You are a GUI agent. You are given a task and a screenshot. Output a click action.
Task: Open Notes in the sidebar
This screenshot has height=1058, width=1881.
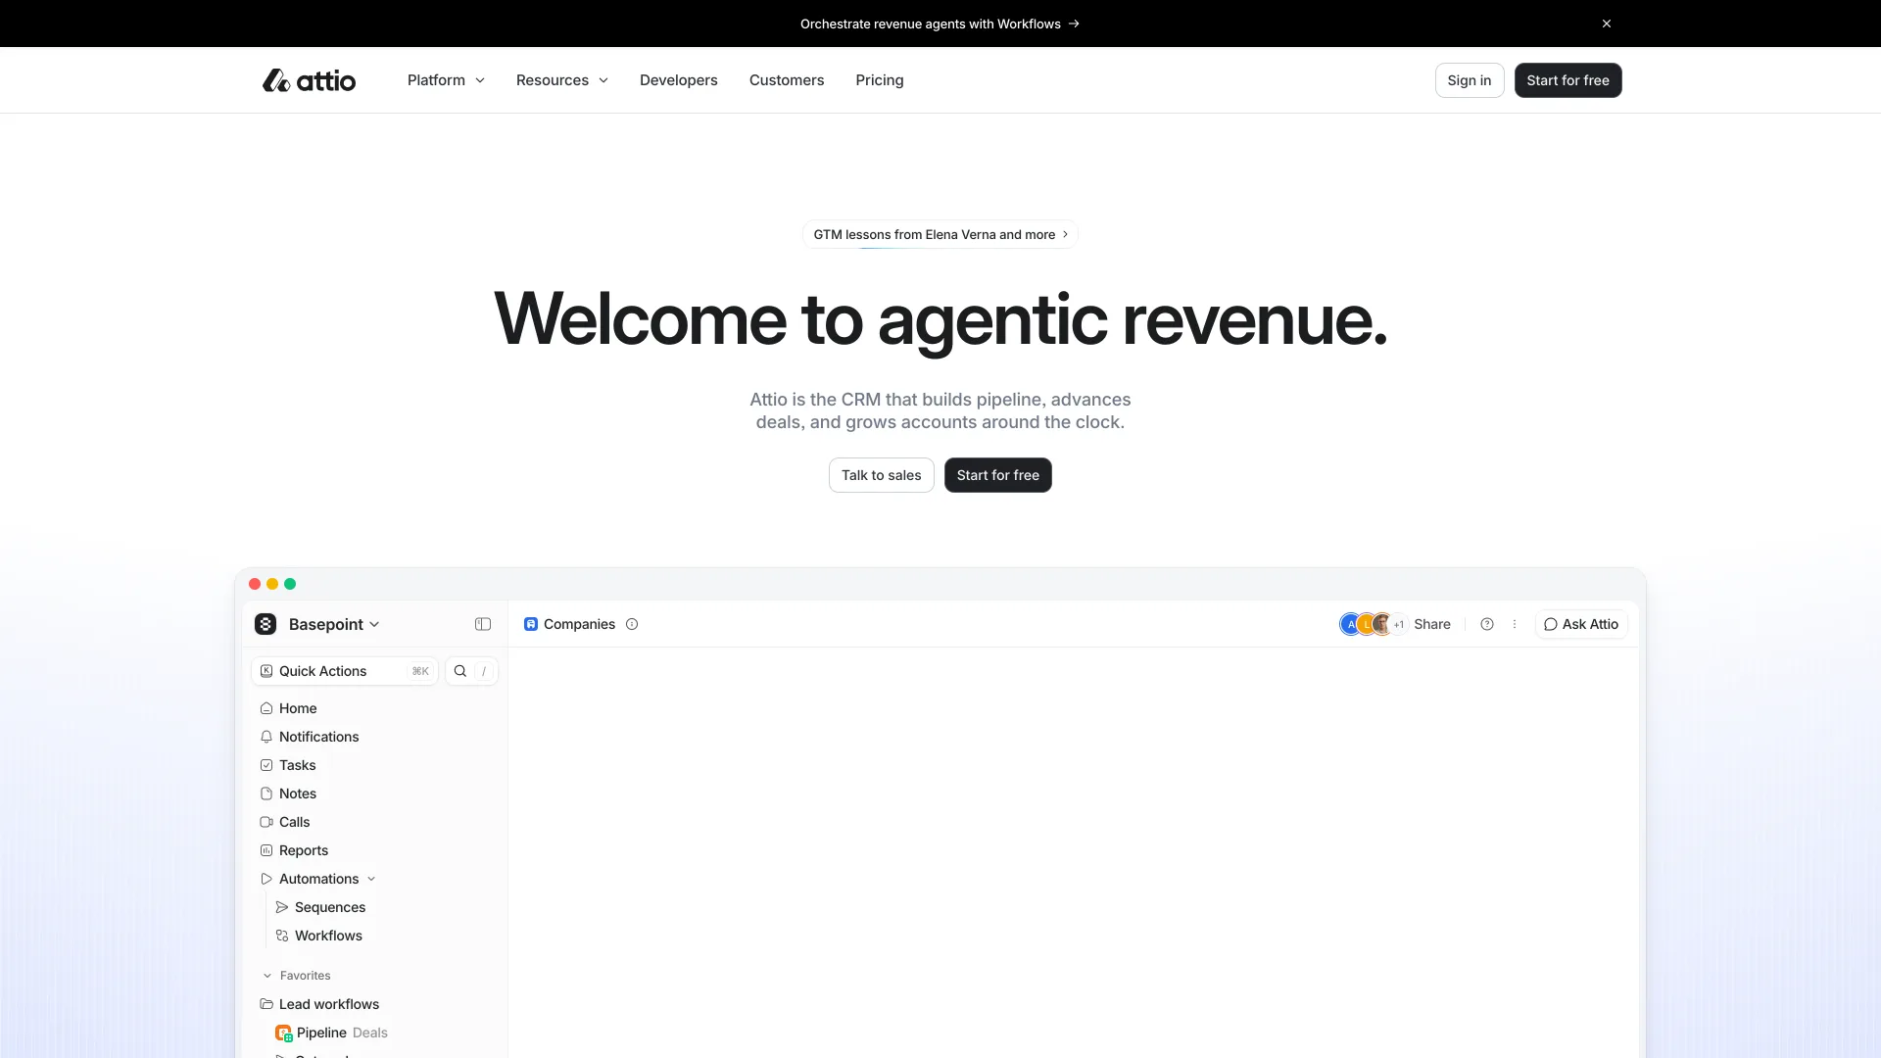[288, 793]
